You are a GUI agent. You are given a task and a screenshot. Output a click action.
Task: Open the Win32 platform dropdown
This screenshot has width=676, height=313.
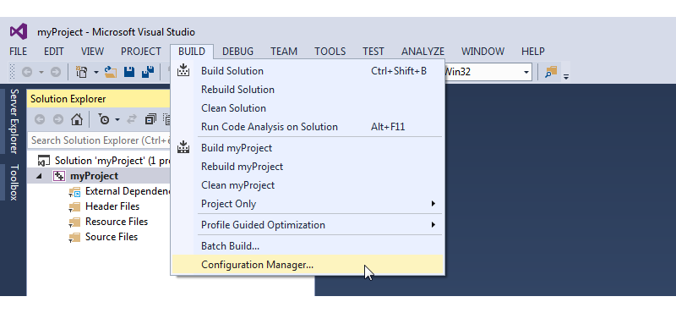point(526,72)
